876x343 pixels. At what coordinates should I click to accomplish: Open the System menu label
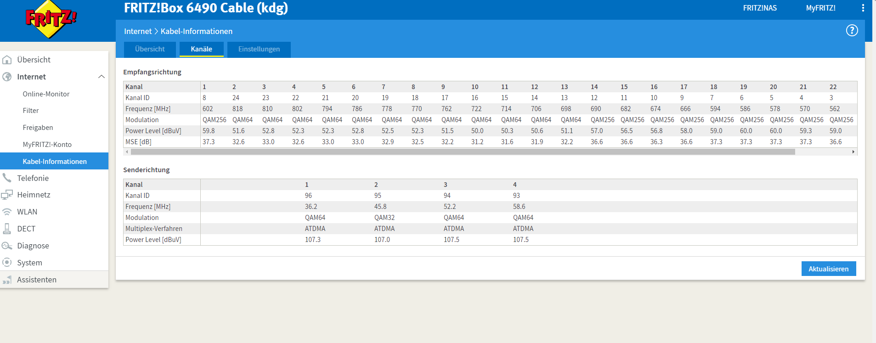[x=29, y=263]
